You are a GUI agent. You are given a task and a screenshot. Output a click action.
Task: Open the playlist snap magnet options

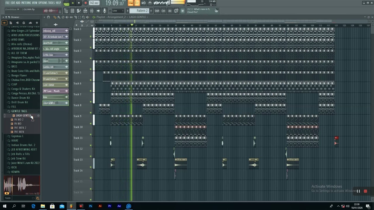[48, 17]
